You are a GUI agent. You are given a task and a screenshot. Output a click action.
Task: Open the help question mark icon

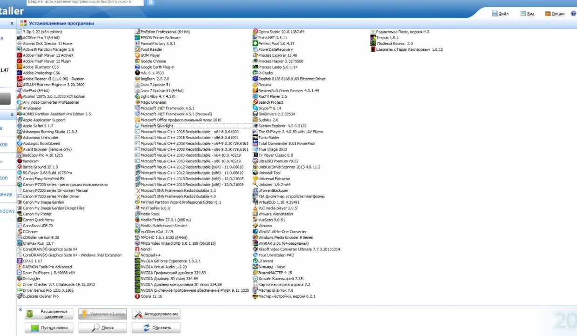point(573,13)
